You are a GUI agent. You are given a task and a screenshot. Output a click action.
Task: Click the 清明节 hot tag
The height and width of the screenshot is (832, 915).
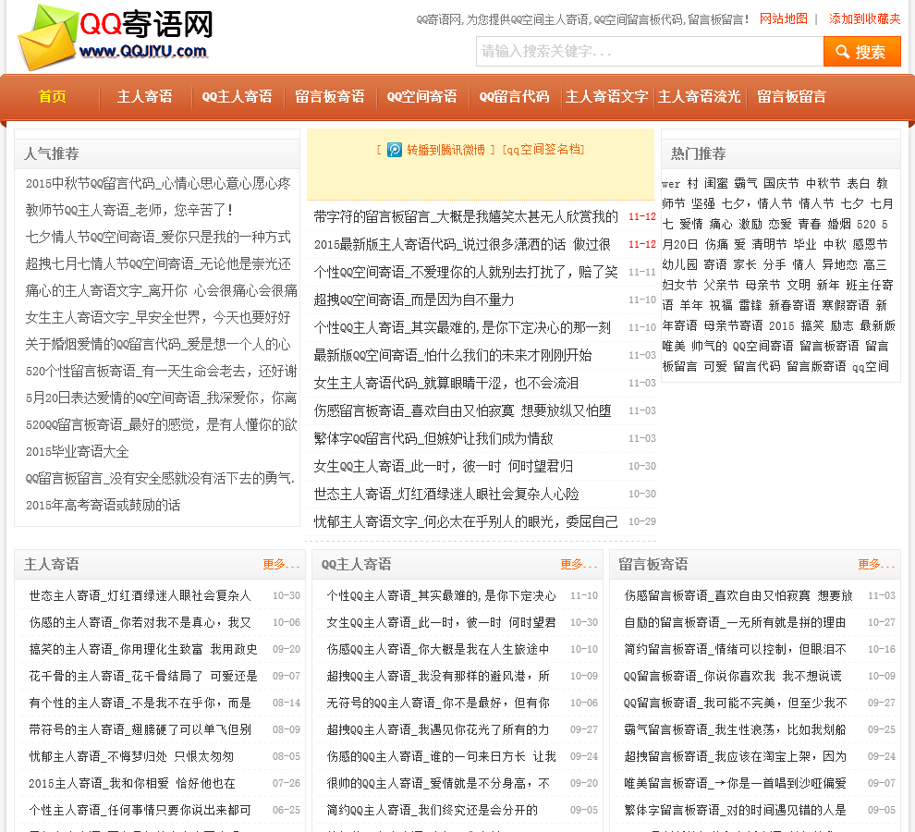[769, 244]
